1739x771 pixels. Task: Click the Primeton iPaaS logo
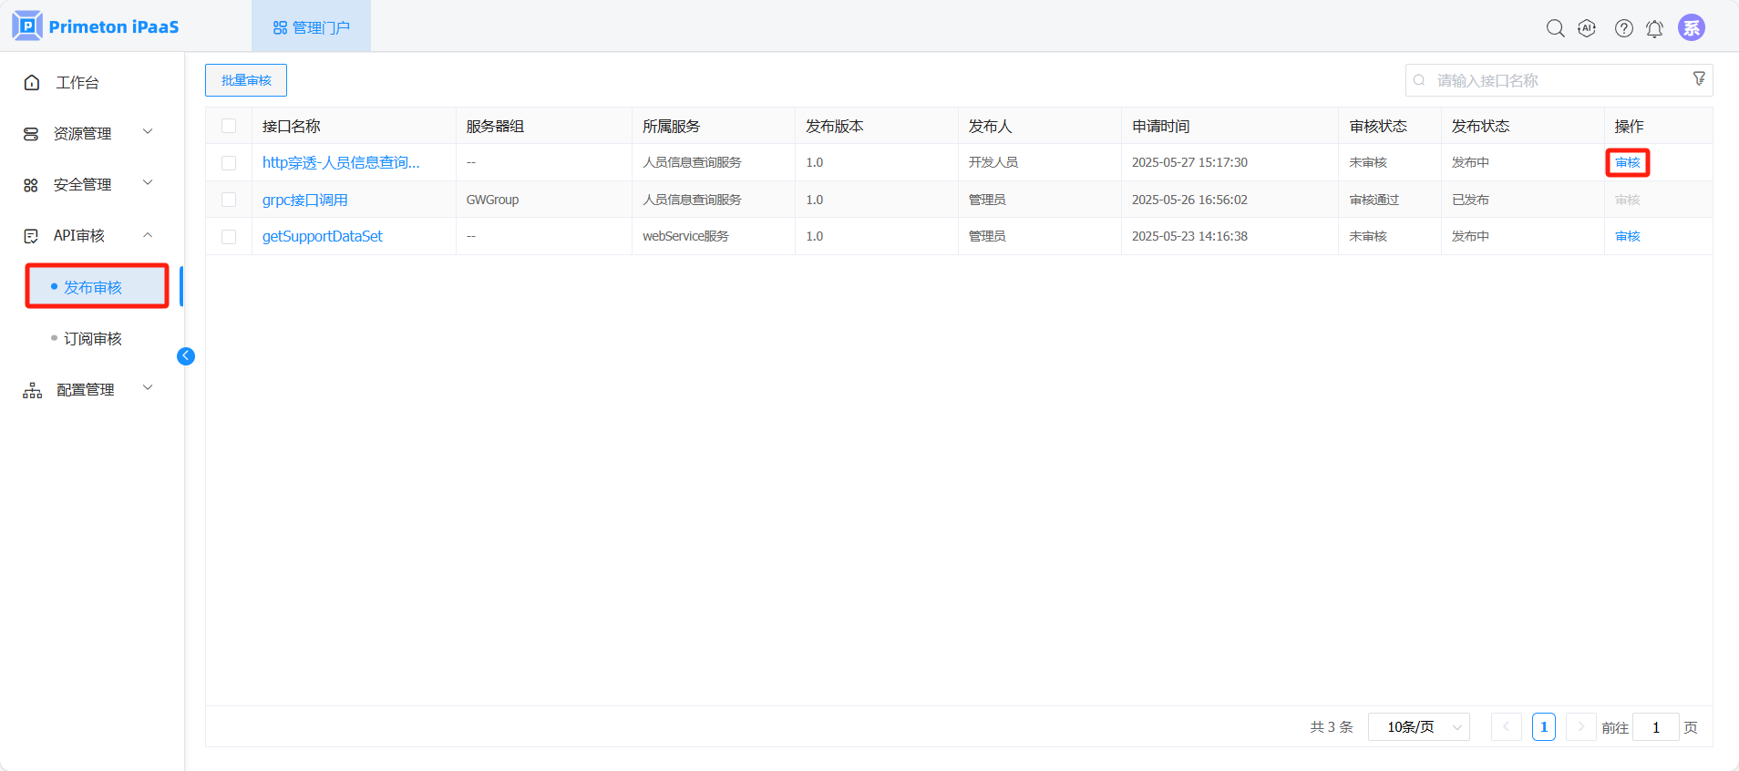point(96,26)
